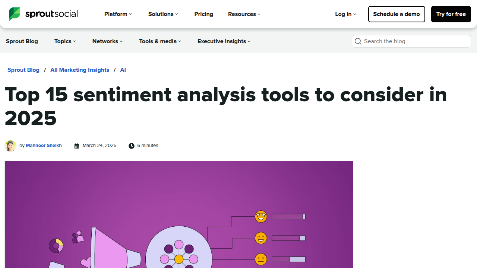Click the sproutsocial wordmark text
Image resolution: width=477 pixels, height=268 pixels.
click(x=51, y=14)
